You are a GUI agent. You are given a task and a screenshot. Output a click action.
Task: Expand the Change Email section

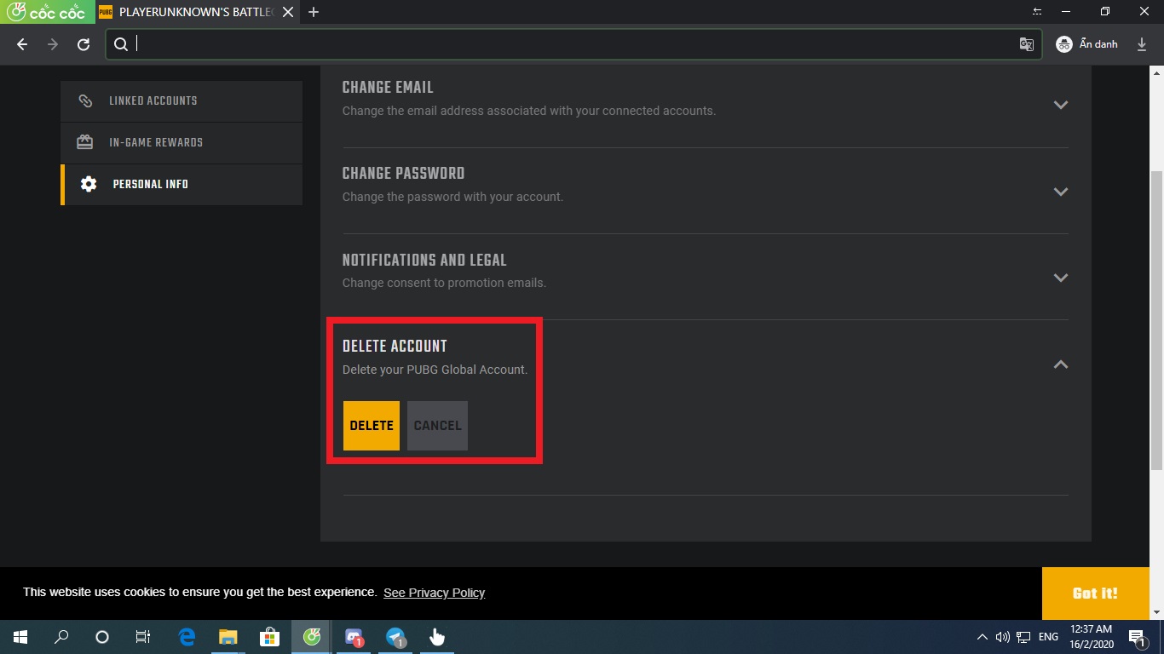coord(1061,105)
